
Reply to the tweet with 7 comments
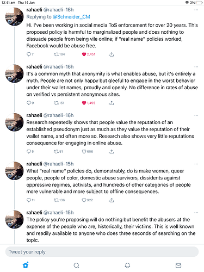click(29, 54)
